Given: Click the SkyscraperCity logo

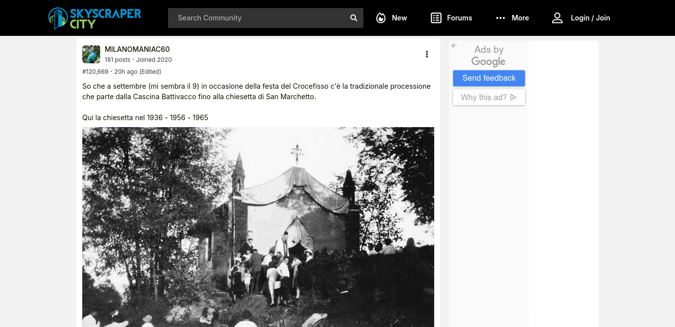Looking at the screenshot, I should click(x=95, y=18).
